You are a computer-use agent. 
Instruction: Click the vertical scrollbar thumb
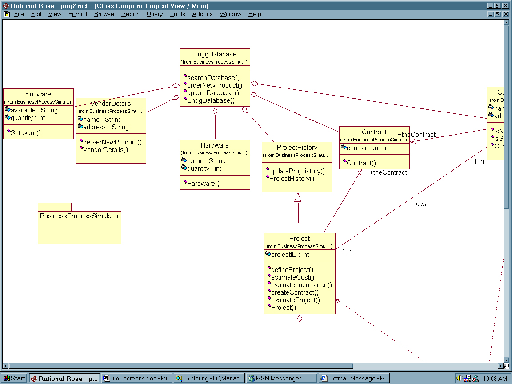tap(507, 117)
